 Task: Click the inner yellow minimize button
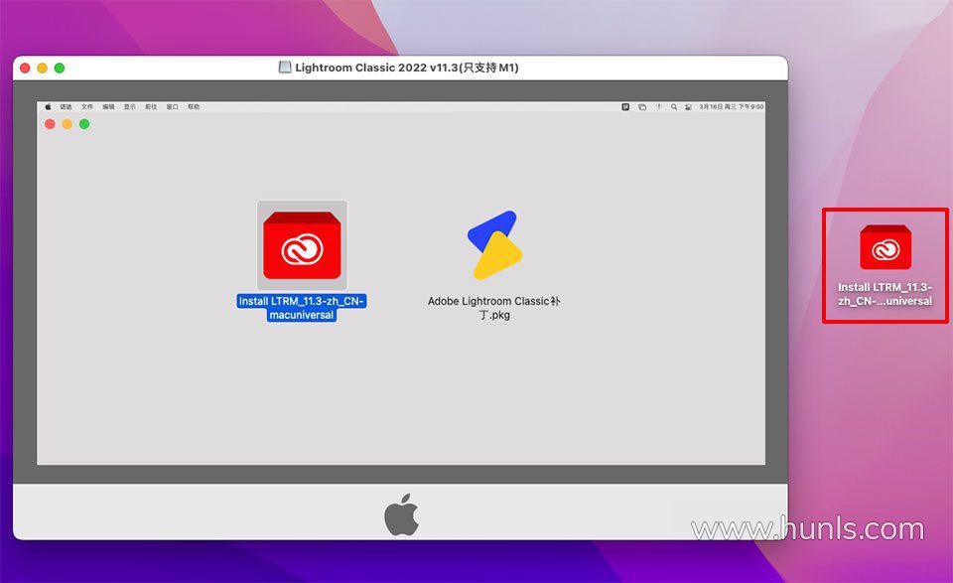click(67, 124)
